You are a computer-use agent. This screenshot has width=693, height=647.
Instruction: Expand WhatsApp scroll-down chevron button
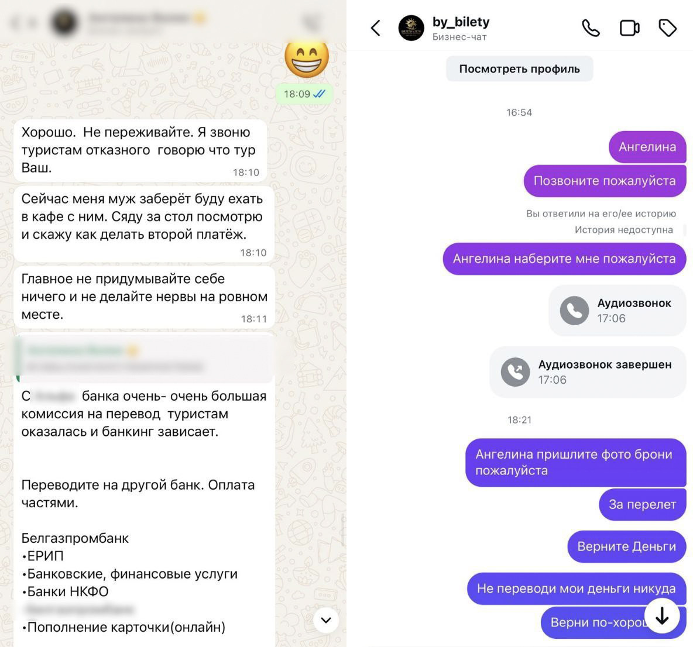pyautogui.click(x=326, y=620)
